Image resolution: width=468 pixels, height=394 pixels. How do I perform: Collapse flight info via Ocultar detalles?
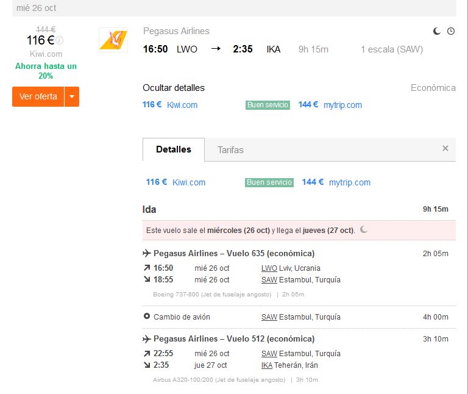(x=174, y=88)
